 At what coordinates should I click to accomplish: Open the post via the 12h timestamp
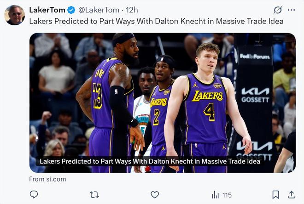(x=131, y=10)
